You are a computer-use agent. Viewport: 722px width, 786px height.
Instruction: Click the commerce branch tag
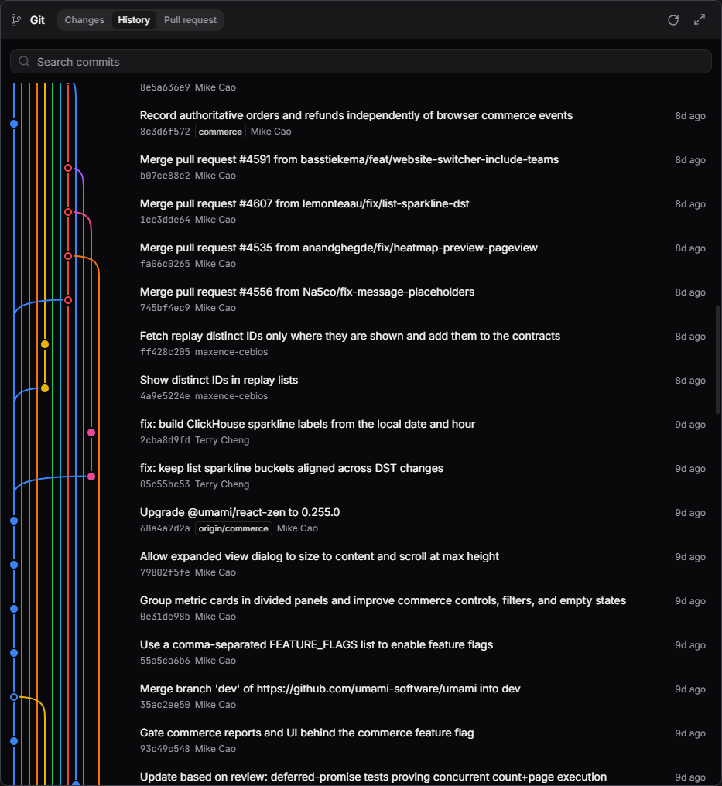point(220,132)
